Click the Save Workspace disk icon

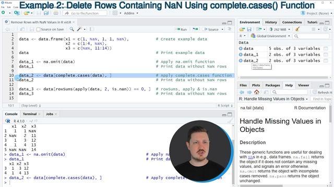tap(249, 29)
